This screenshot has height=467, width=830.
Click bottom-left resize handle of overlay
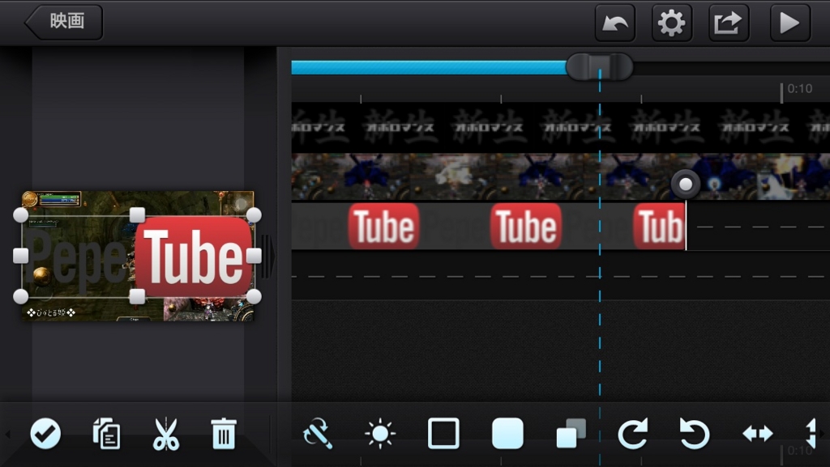(x=20, y=296)
